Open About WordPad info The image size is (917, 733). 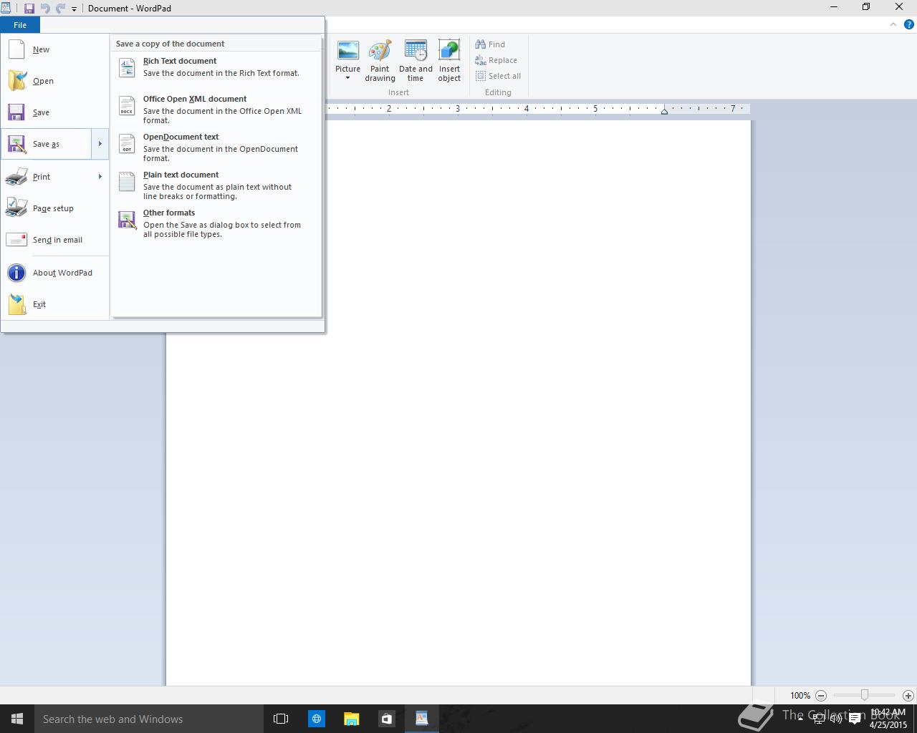point(54,273)
